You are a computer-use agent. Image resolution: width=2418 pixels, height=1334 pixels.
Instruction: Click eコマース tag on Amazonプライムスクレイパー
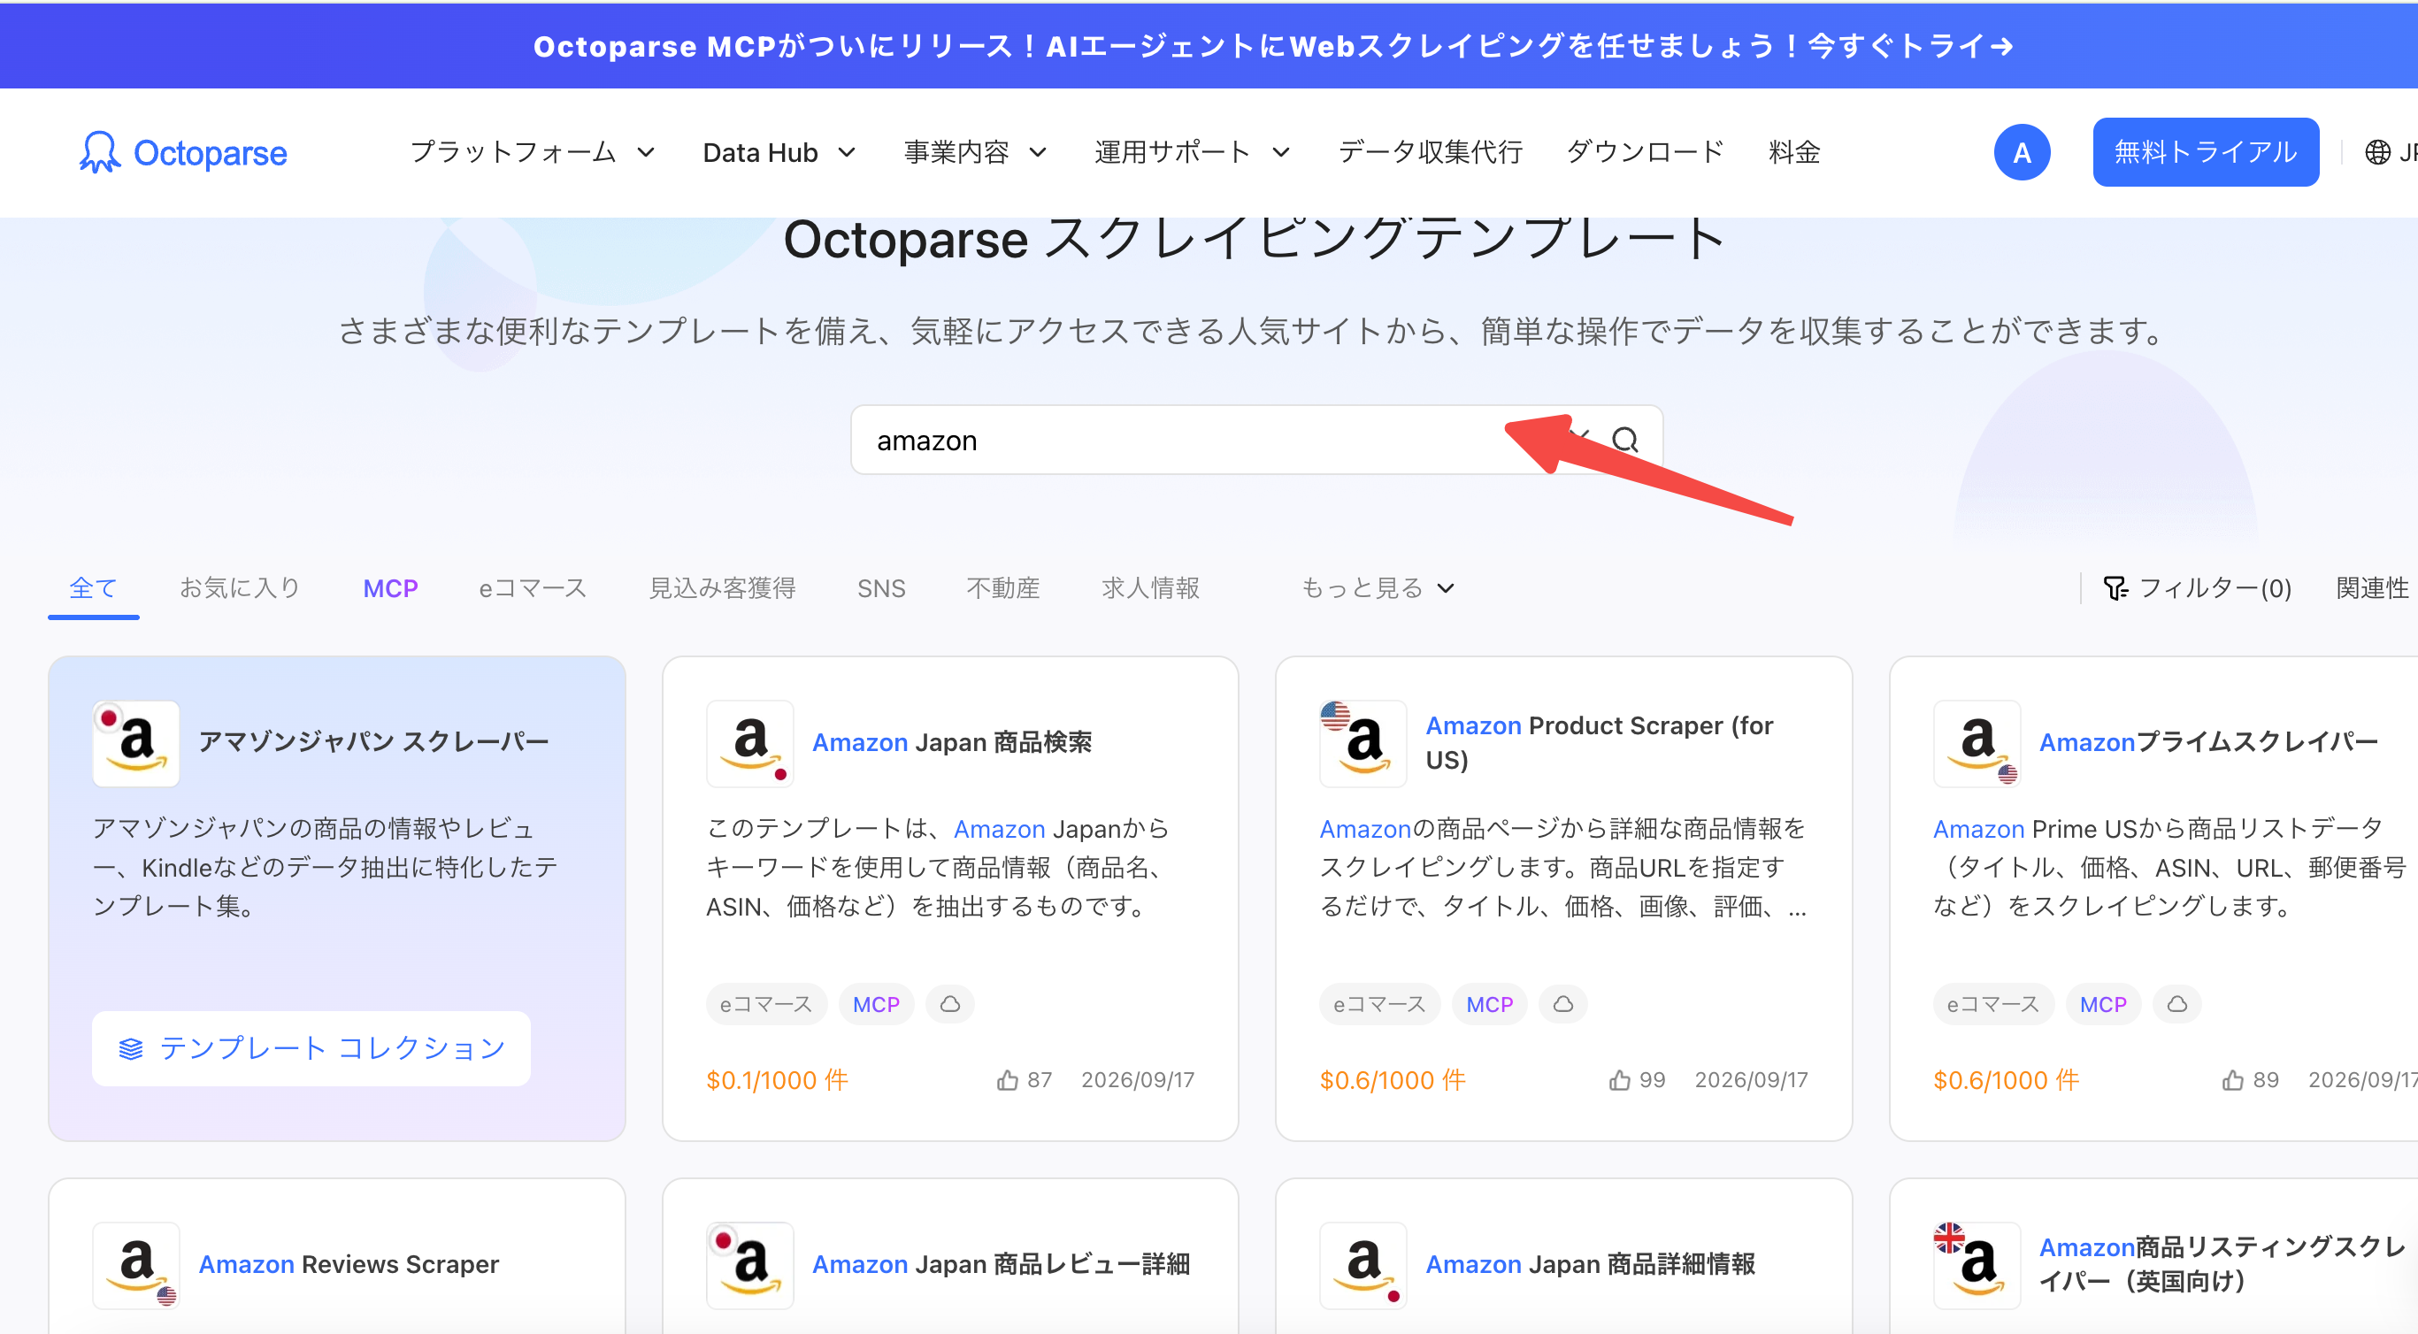pyautogui.click(x=1992, y=1005)
